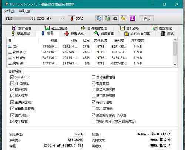The width and height of the screenshot is (185, 150).
Task: Click the HD Tune Pro title bar icon
Action: (x=6, y=4)
